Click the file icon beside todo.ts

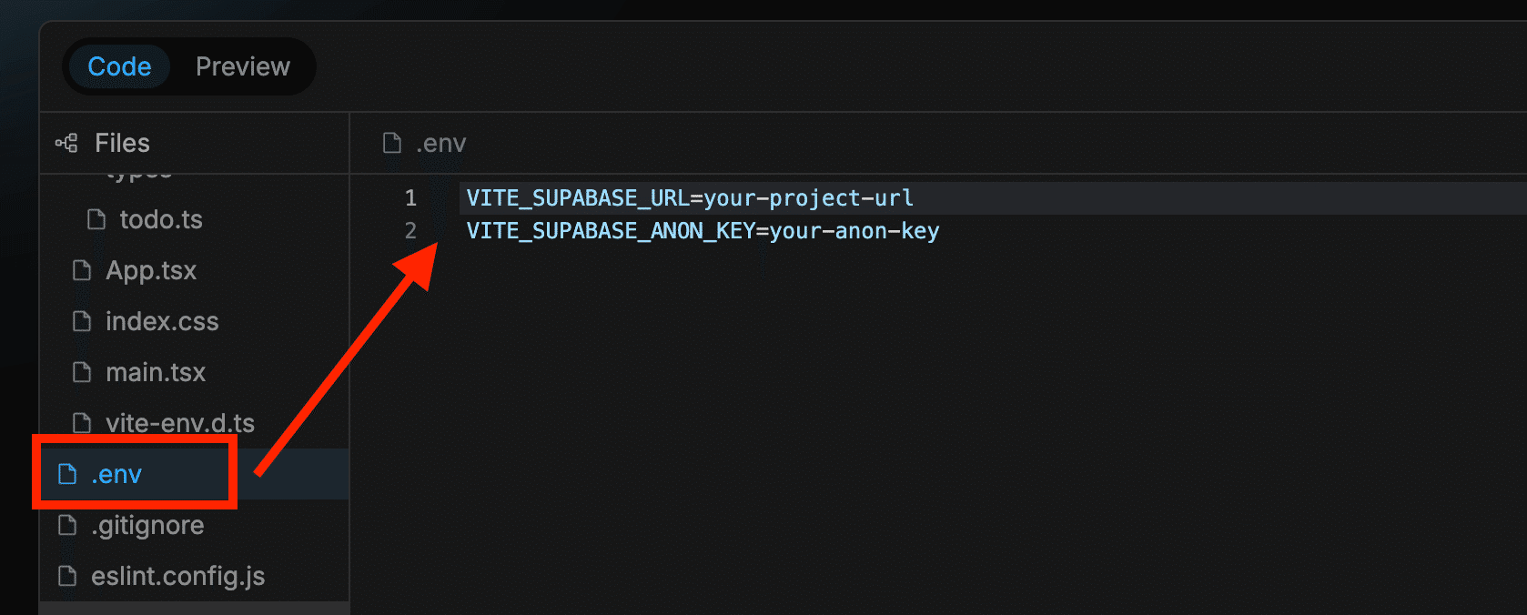[96, 219]
